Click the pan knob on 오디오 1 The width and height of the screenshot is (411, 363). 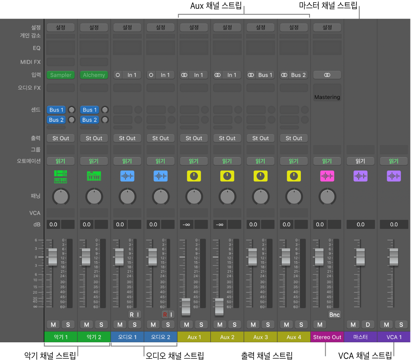pos(127,197)
